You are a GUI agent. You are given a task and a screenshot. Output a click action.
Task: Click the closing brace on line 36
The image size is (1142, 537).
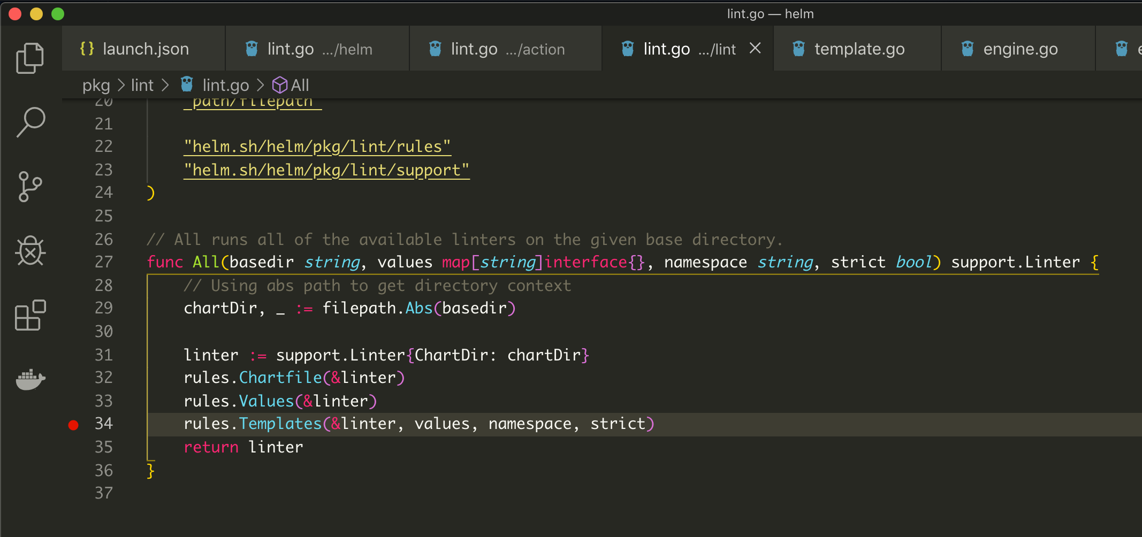pos(151,471)
